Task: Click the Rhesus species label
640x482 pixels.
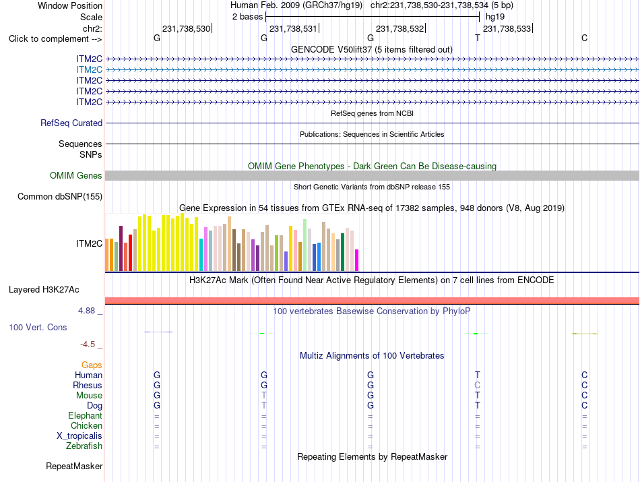Action: coord(88,385)
